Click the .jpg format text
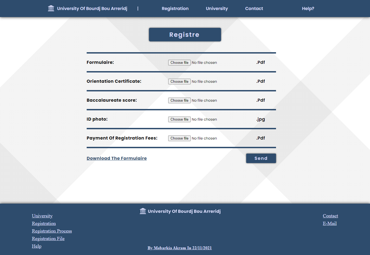The image size is (370, 255). [x=261, y=119]
